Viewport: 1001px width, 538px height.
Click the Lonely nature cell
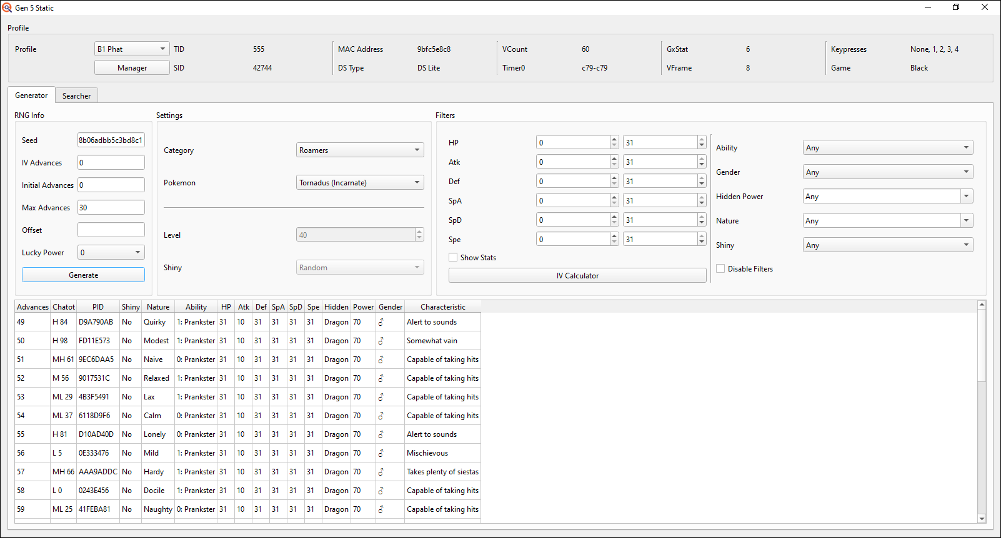[158, 434]
